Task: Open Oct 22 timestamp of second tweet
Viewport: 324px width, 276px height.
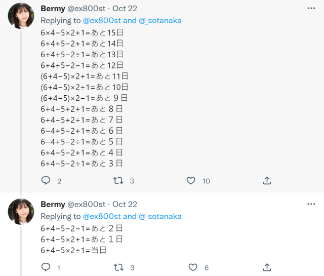Action: 125,204
